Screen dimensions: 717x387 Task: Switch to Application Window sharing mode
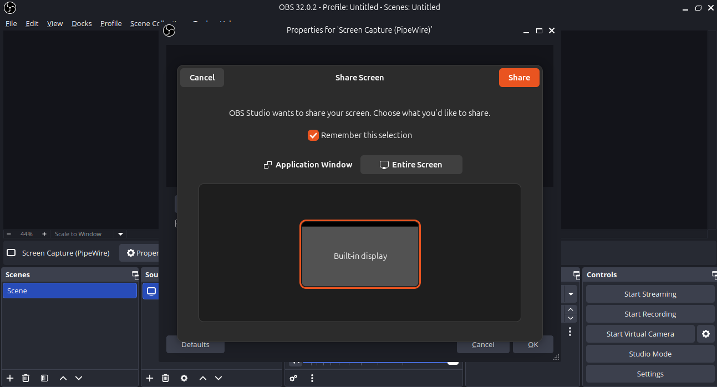pyautogui.click(x=308, y=165)
